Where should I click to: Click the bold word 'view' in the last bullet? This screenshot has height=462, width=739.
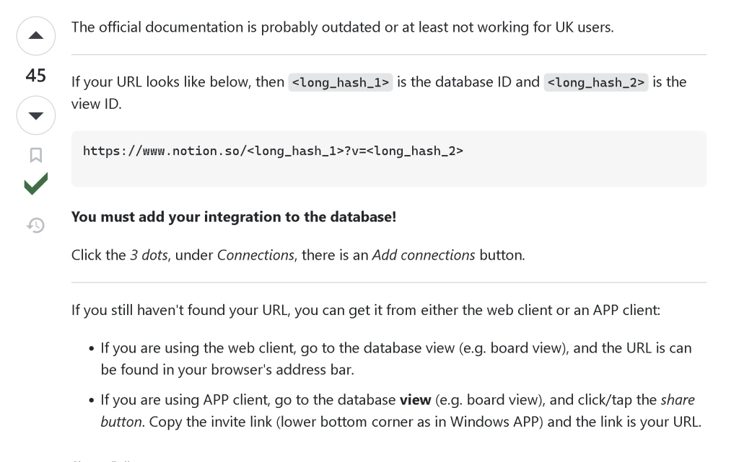(x=415, y=400)
